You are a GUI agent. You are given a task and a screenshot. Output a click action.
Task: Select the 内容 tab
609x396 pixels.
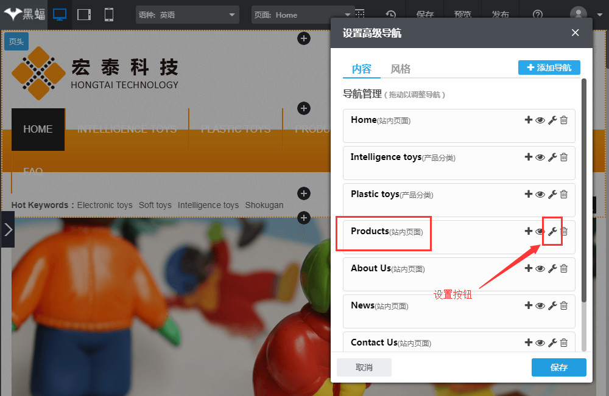point(362,69)
